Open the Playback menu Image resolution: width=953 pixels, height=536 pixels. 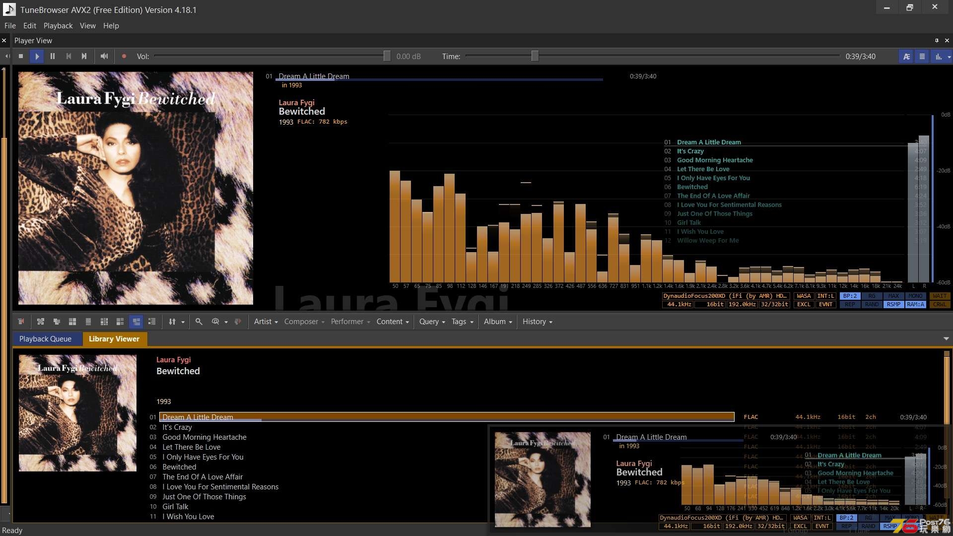coord(58,26)
